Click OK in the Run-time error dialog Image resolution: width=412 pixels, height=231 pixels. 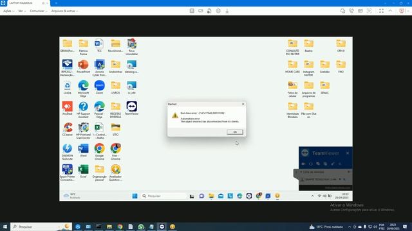(235, 132)
